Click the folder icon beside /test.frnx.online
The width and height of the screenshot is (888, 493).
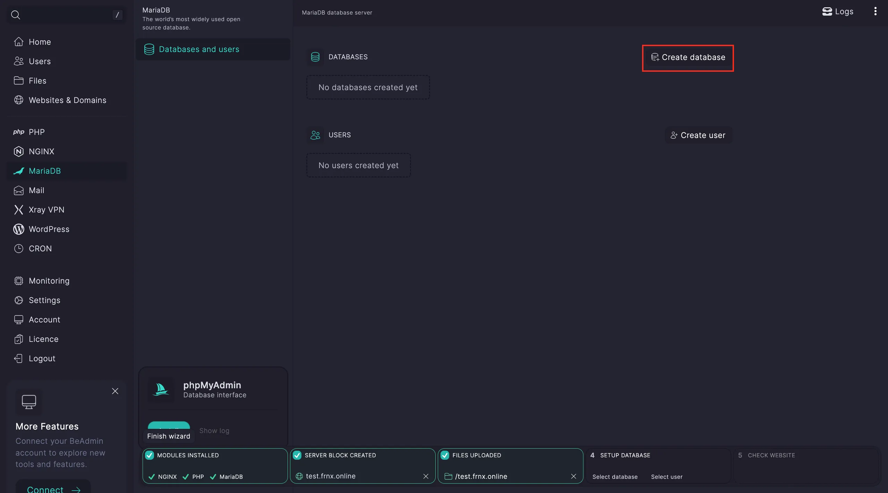tap(448, 476)
